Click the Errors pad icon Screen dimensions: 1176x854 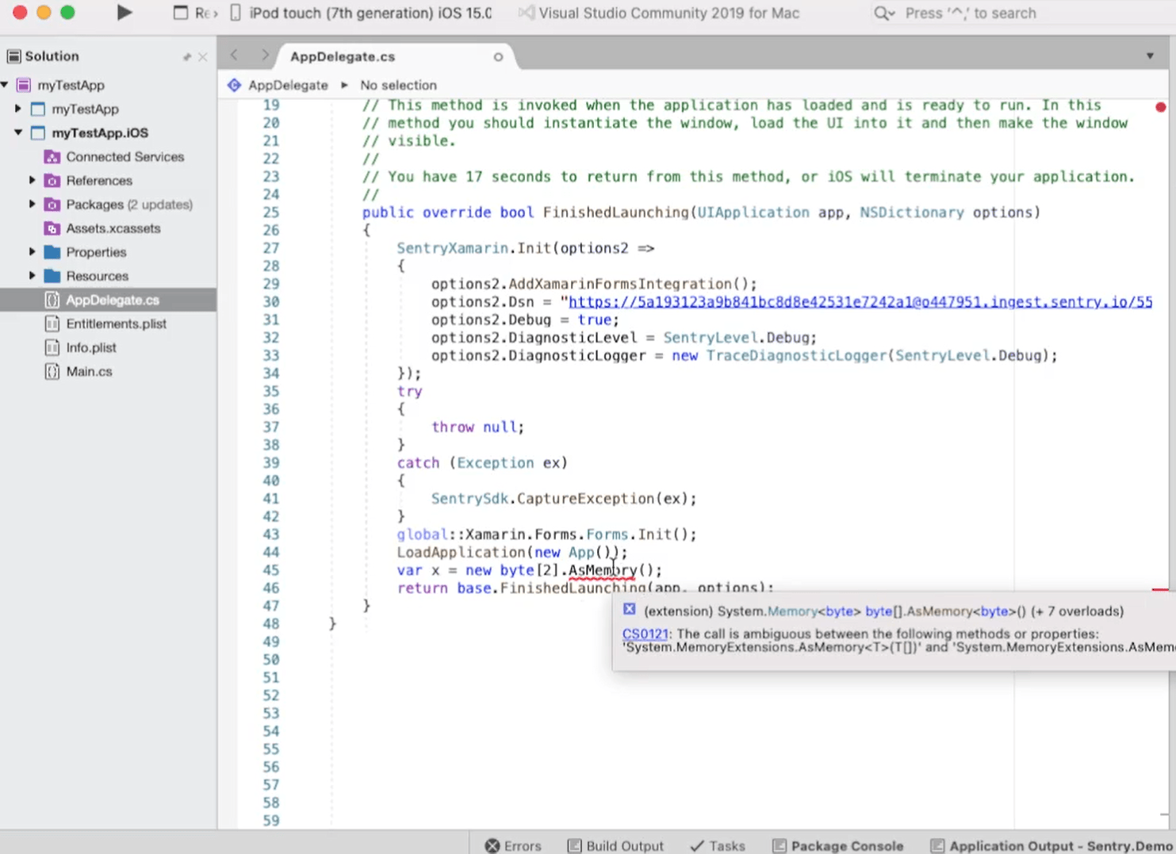(492, 845)
